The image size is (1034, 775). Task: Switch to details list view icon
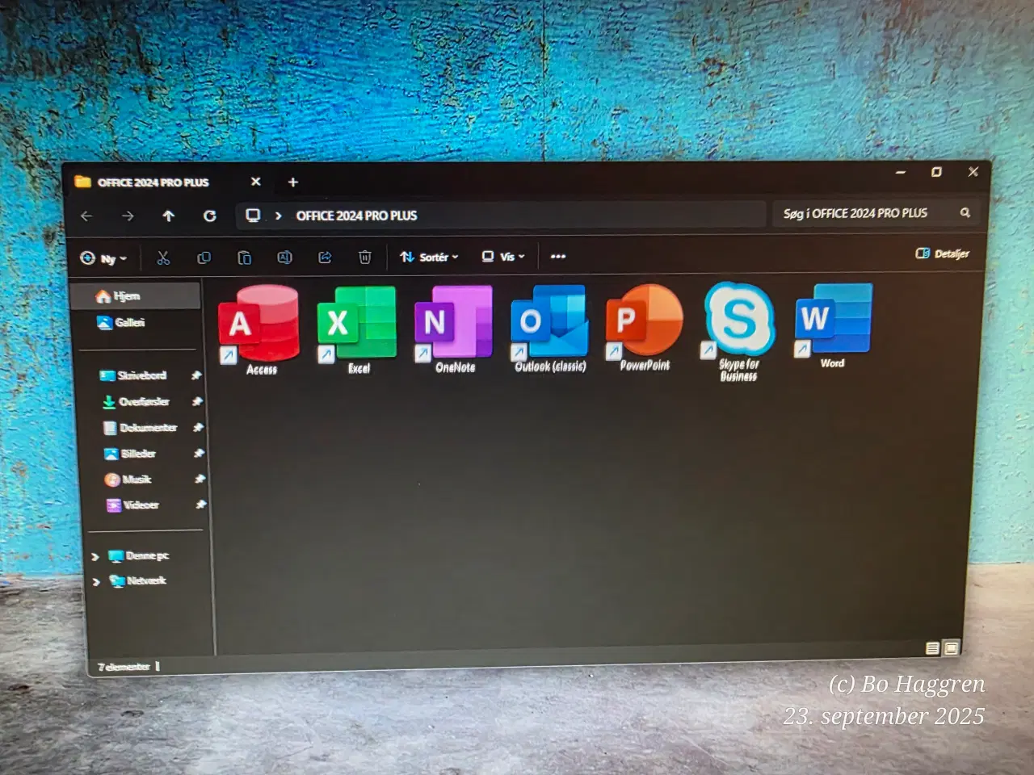coord(932,648)
